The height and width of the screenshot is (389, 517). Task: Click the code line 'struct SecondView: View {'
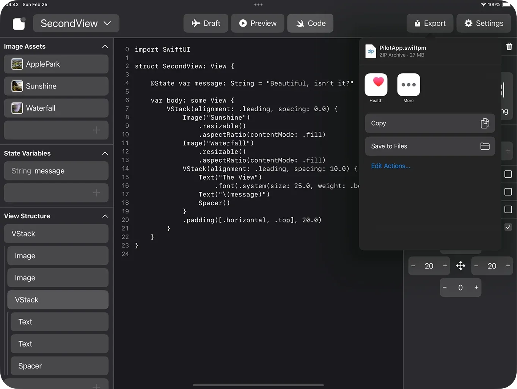(184, 66)
